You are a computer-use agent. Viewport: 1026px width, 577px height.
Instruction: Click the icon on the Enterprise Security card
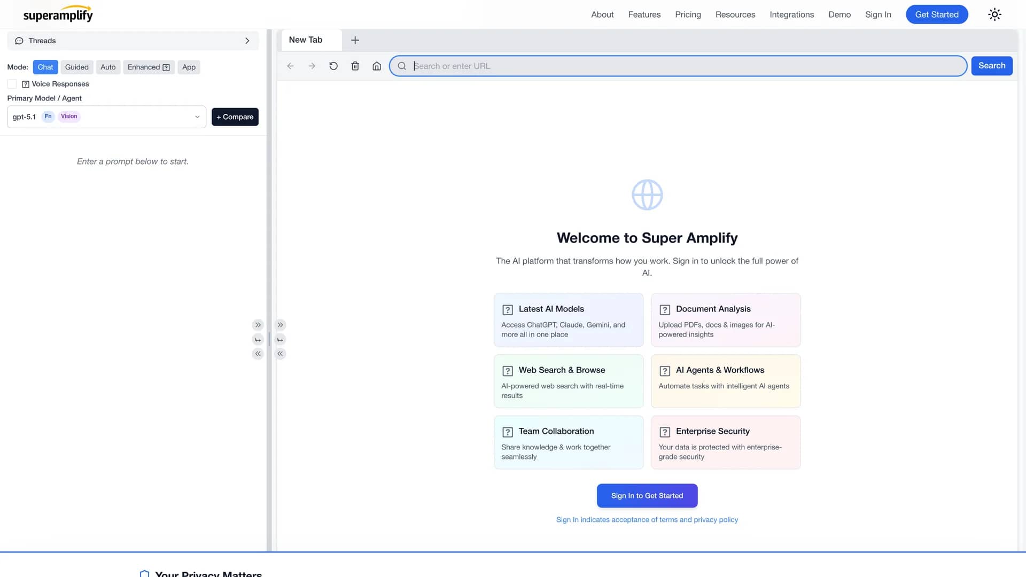[x=665, y=432]
